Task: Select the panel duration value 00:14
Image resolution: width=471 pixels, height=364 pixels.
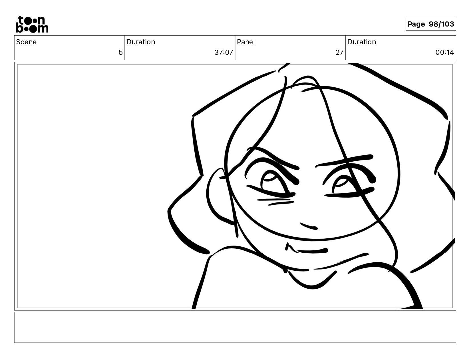Action: click(444, 53)
